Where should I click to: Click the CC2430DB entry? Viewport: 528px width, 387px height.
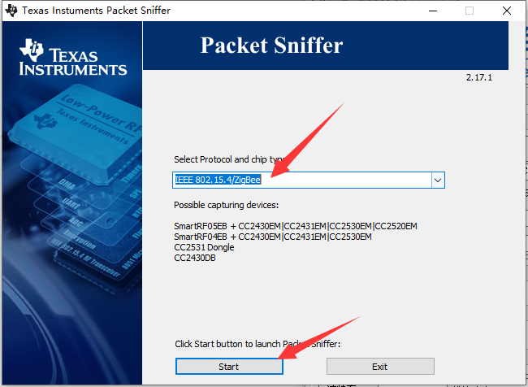pyautogui.click(x=195, y=258)
